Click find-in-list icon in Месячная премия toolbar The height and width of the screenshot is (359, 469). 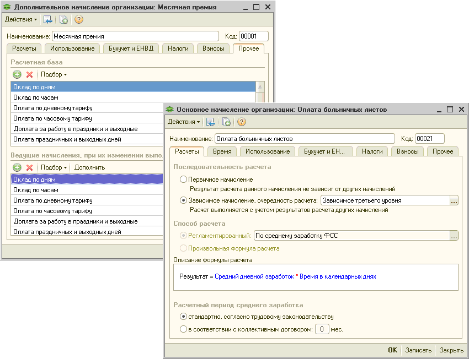(47, 19)
